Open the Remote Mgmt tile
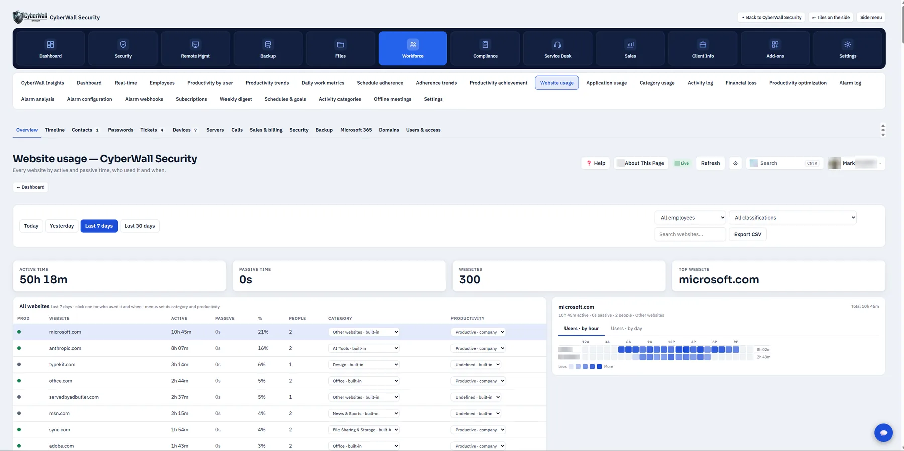 click(195, 48)
